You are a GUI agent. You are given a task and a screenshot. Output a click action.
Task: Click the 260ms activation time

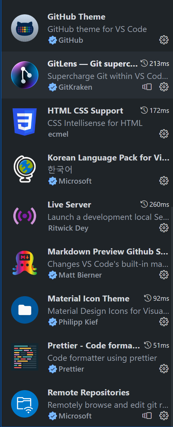click(159, 205)
